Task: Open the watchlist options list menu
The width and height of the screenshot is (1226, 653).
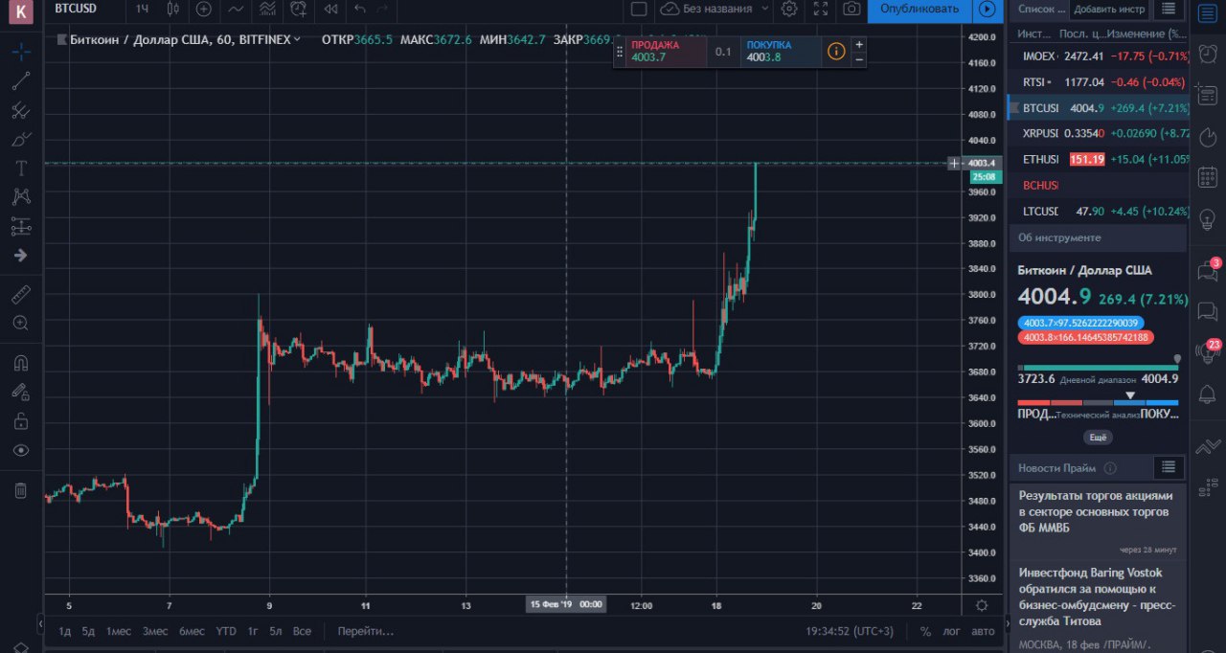Action: [1168, 9]
